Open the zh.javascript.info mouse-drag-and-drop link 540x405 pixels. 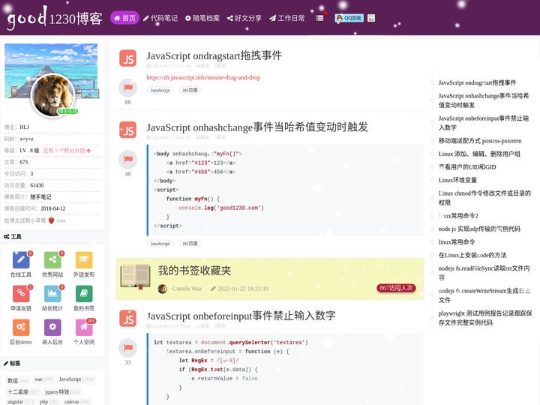(x=203, y=77)
